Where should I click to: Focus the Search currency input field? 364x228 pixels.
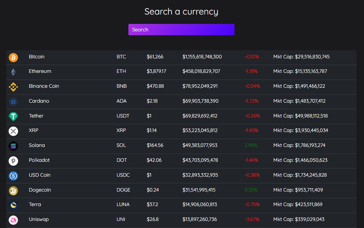pyautogui.click(x=181, y=30)
